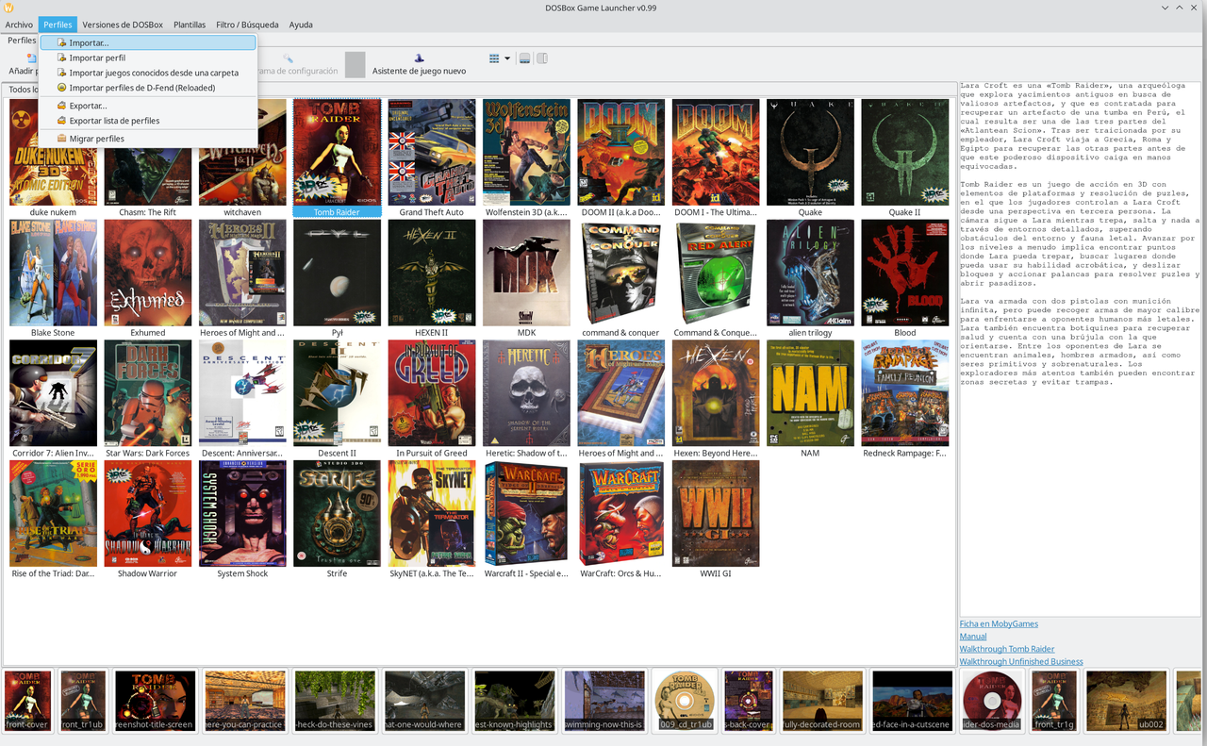Select the Wolfenstein 3D profile
The width and height of the screenshot is (1207, 746).
point(526,158)
